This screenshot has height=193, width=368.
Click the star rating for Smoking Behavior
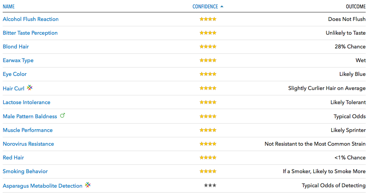(x=208, y=171)
